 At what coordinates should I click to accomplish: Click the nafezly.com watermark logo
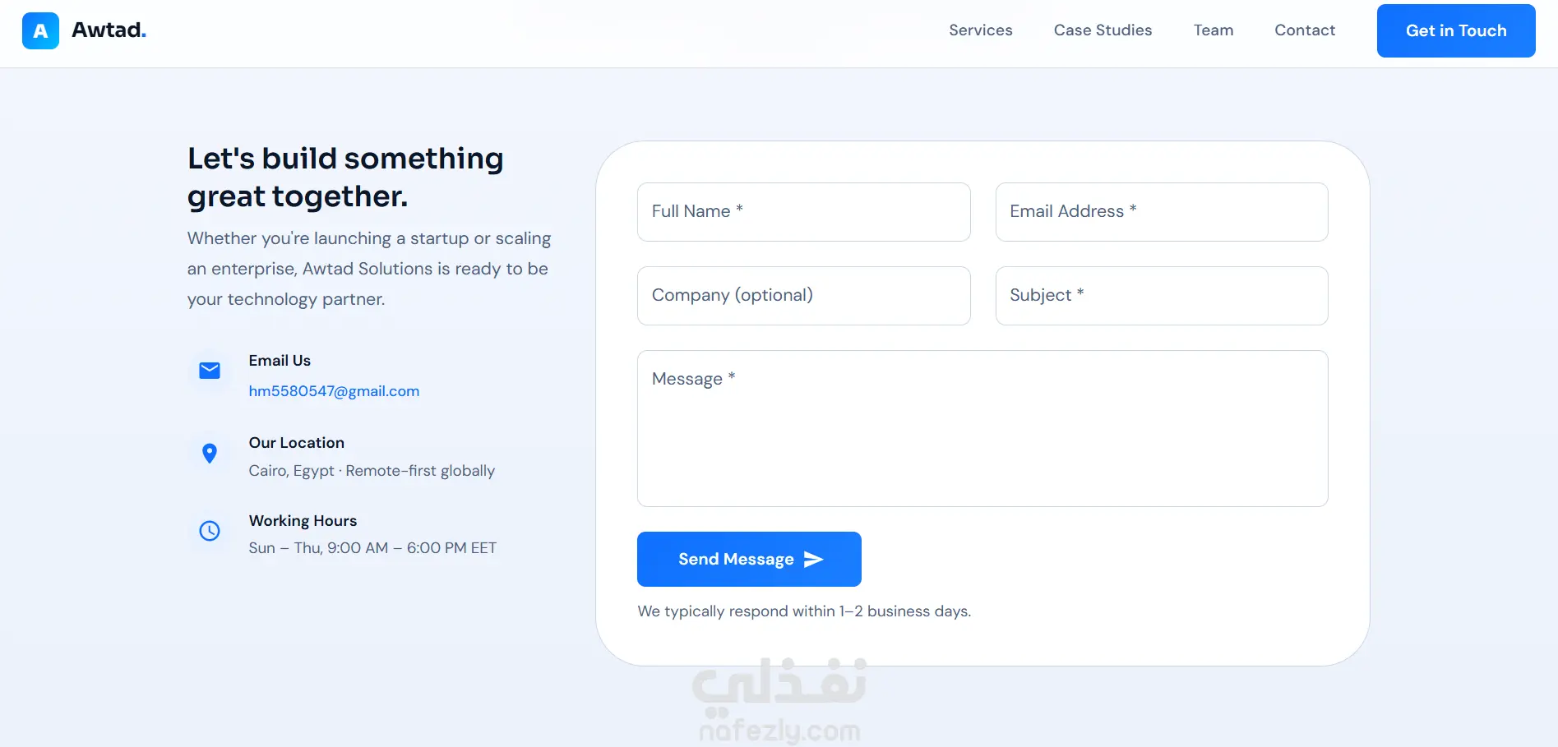779,700
